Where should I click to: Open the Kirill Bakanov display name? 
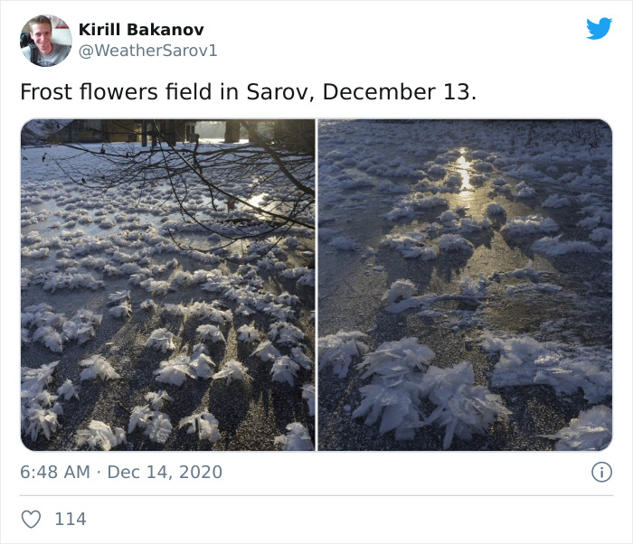140,30
